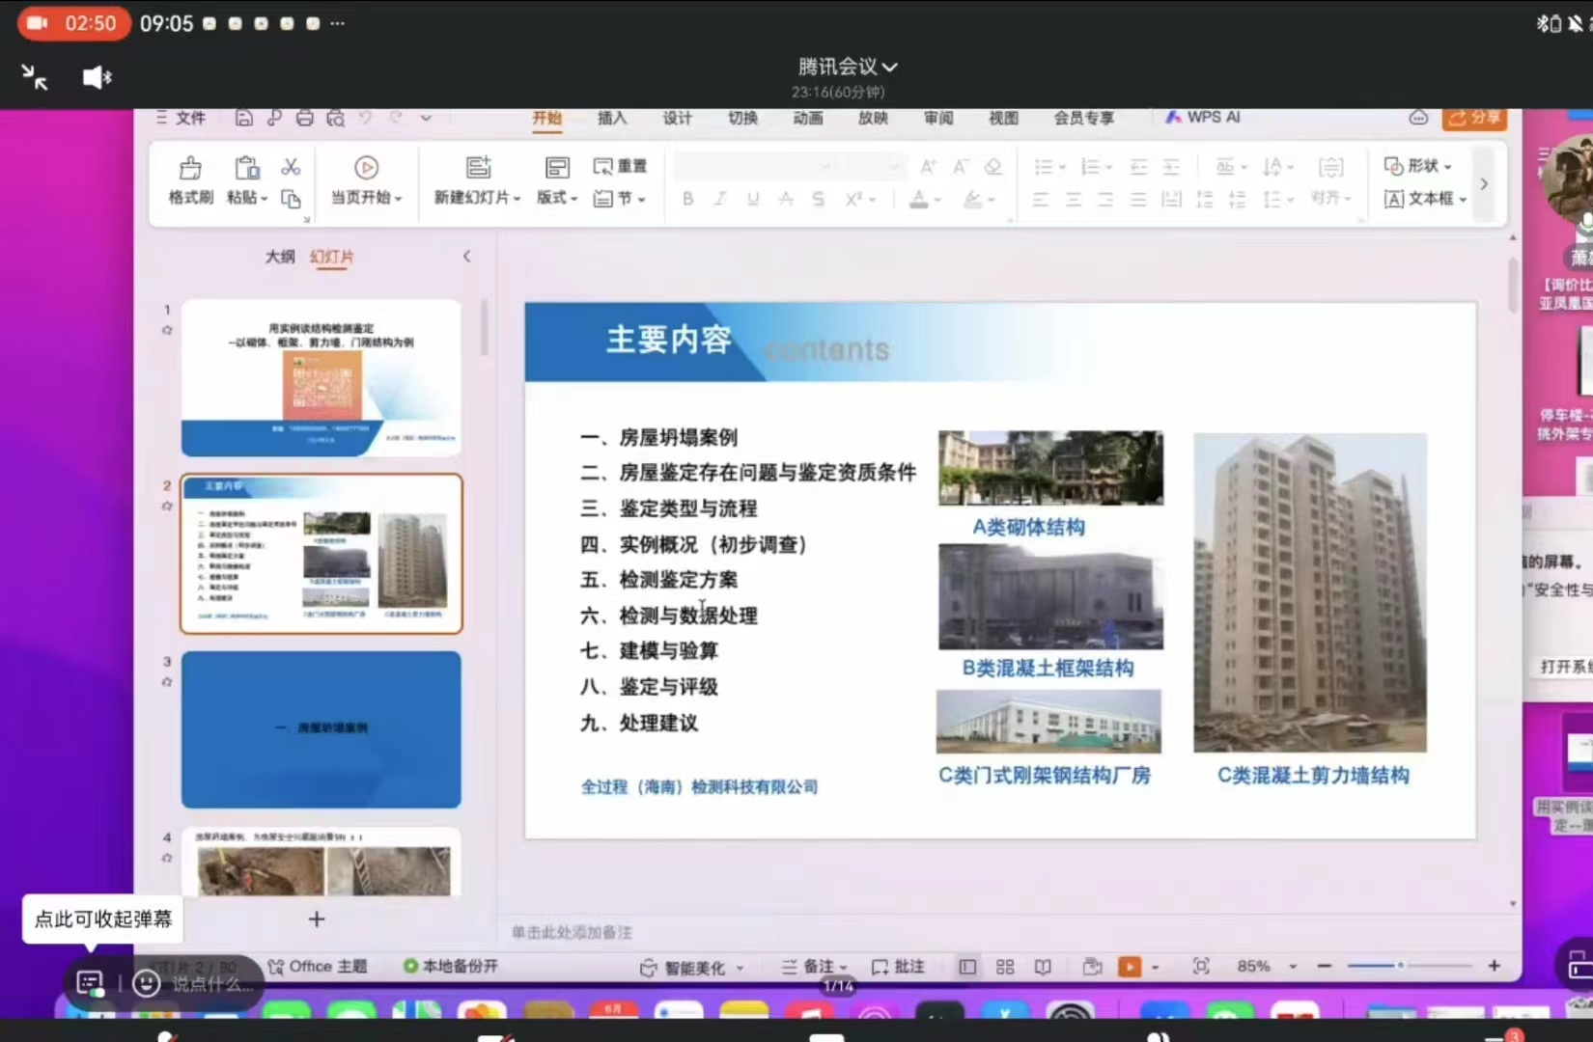Viewport: 1593px width, 1042px height.
Task: Click the scissors cut icon
Action: [291, 166]
